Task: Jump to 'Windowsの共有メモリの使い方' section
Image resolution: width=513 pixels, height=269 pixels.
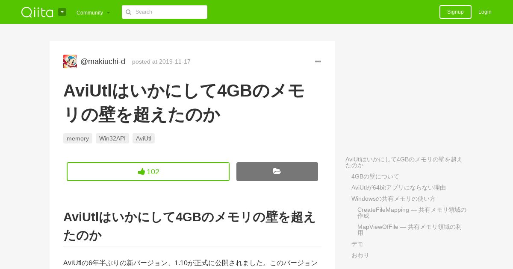Action: pos(393,199)
